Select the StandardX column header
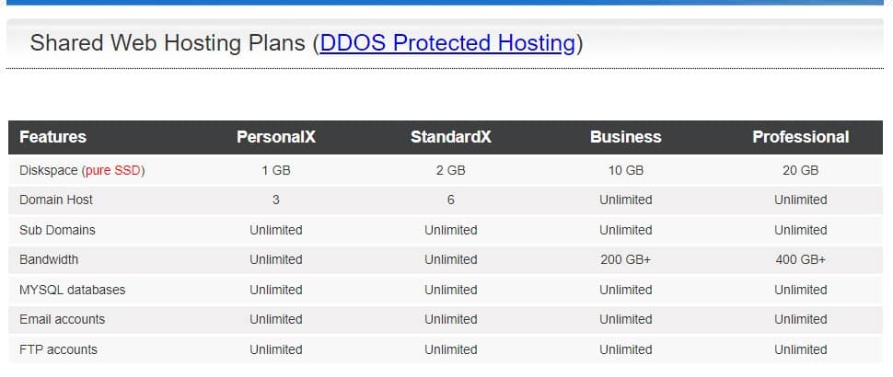The image size is (893, 377). 450,137
